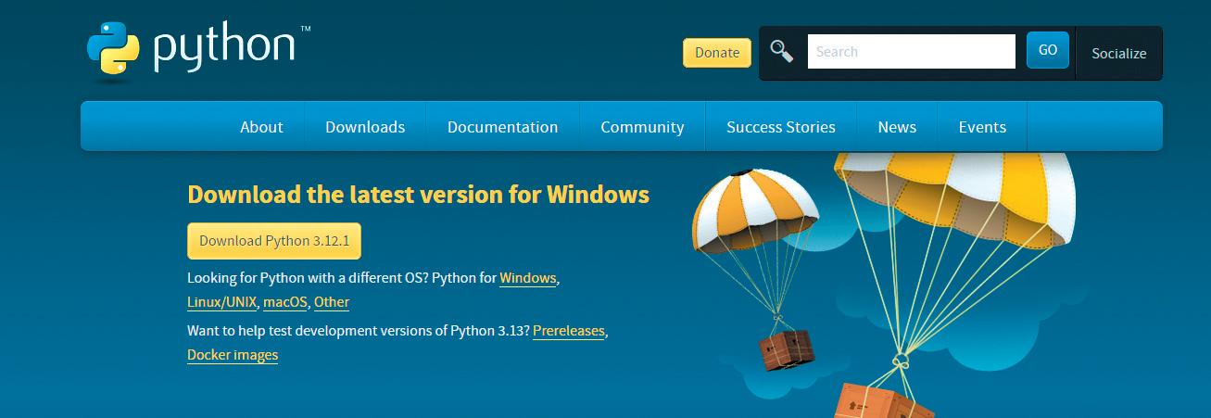Click Download Python 3.12.1 button
Viewport: 1211px width, 418px height.
[x=274, y=241]
